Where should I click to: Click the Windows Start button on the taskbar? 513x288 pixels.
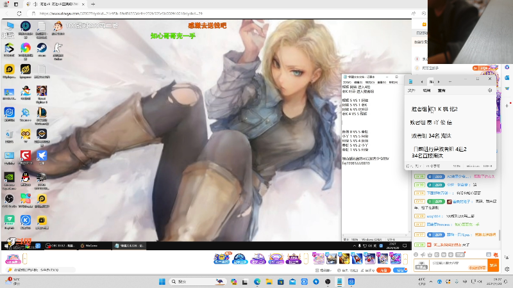(x=162, y=282)
